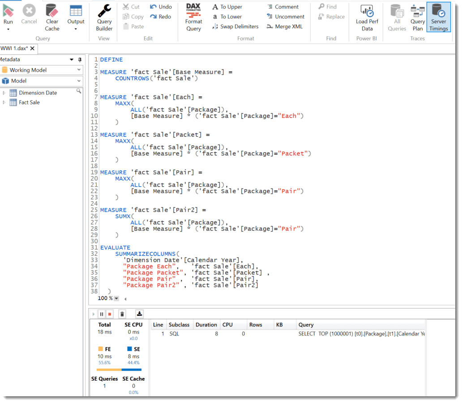
Task: Toggle the All Queries trace
Action: pos(397,17)
